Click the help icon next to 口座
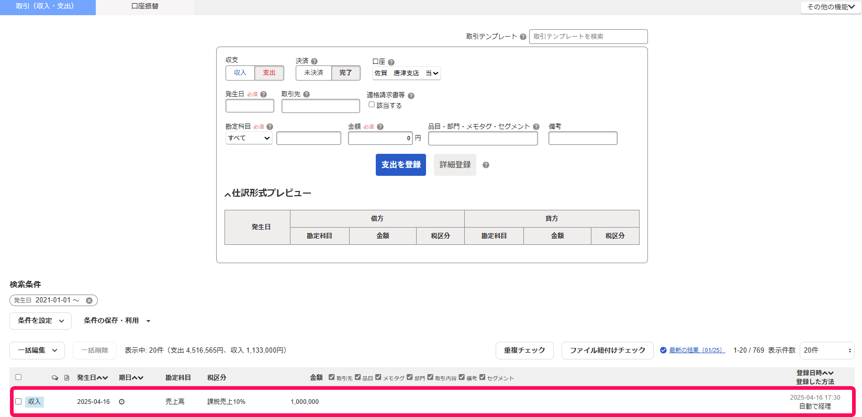 point(391,62)
